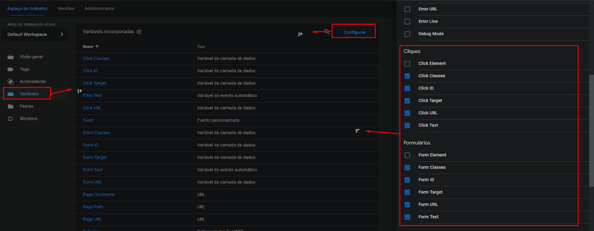Open the Visão geral sidebar icon
594x231 pixels.
11,57
